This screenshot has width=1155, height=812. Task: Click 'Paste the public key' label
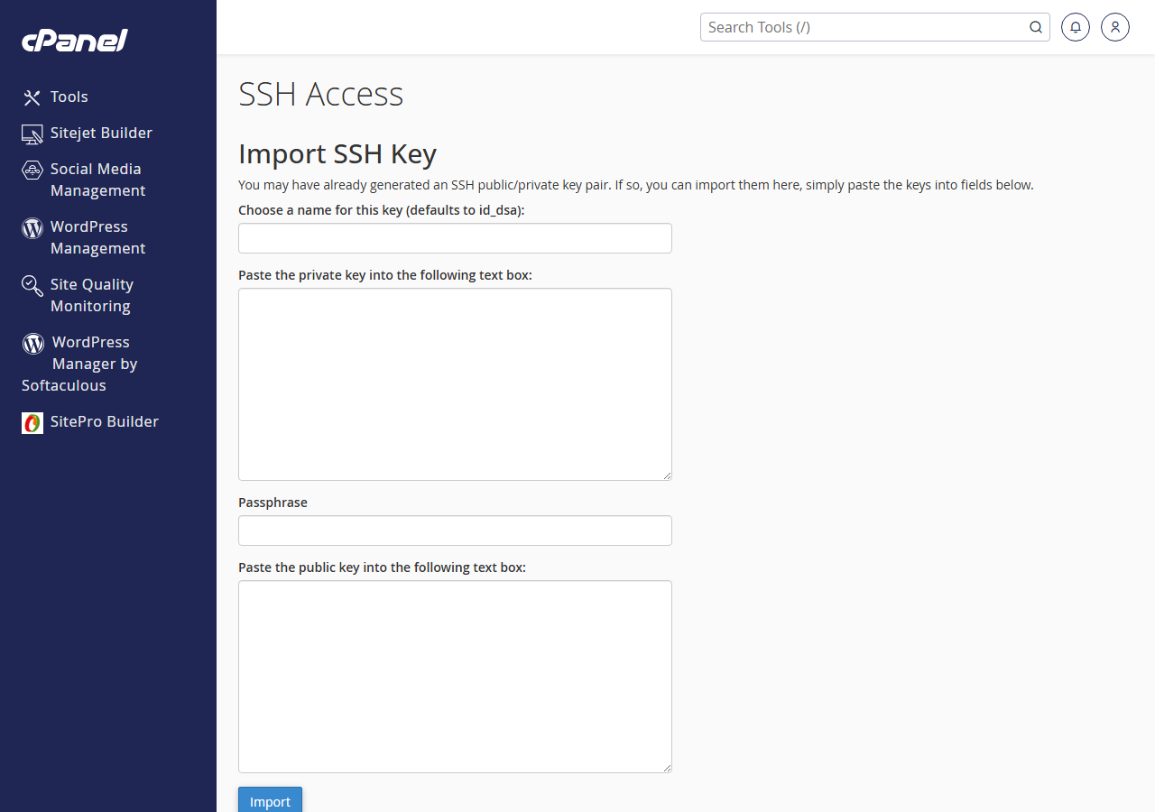pos(382,567)
